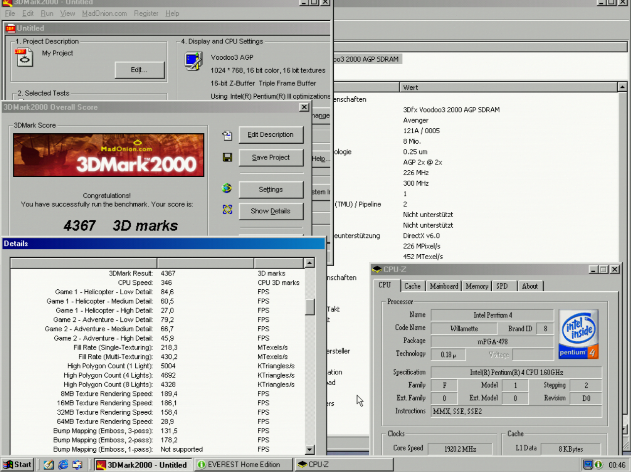This screenshot has height=472, width=631.
Task: Click the display and CPU settings monitor icon
Action: pyautogui.click(x=194, y=61)
